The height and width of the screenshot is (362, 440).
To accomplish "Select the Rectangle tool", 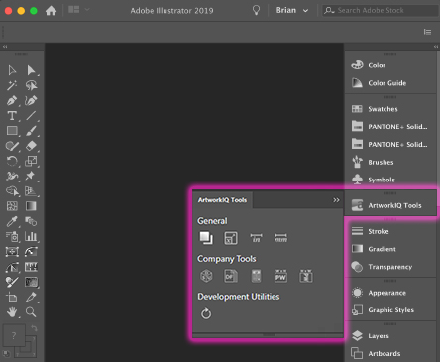I will (12, 131).
